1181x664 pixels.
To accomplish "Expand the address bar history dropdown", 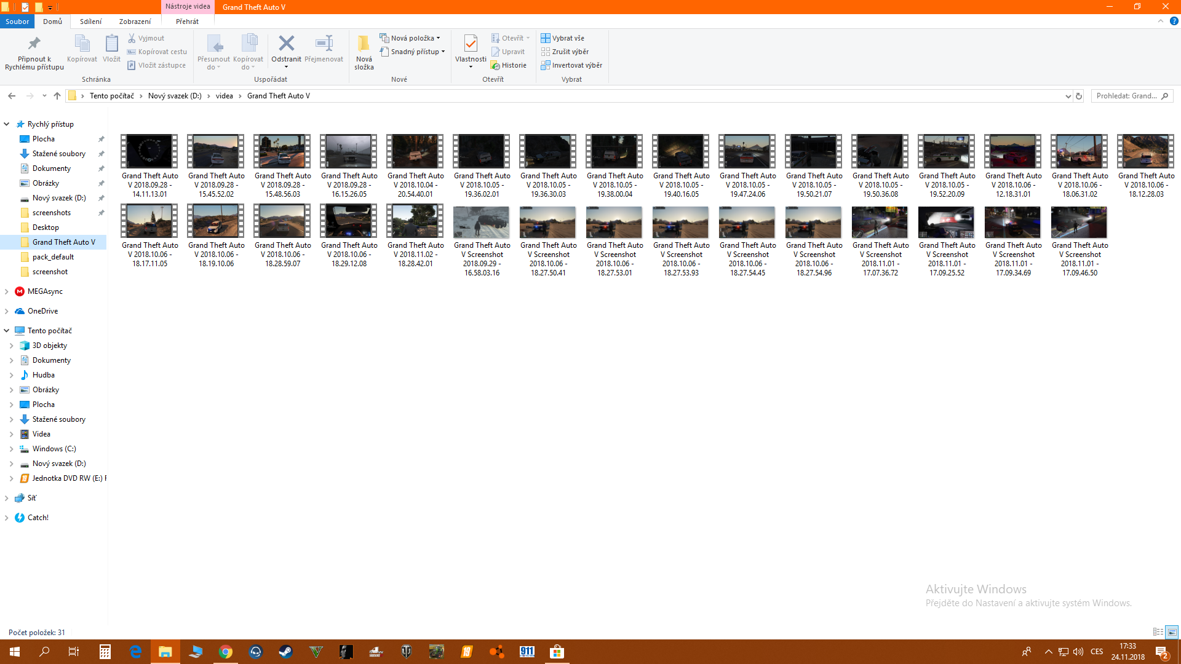I will click(1068, 96).
